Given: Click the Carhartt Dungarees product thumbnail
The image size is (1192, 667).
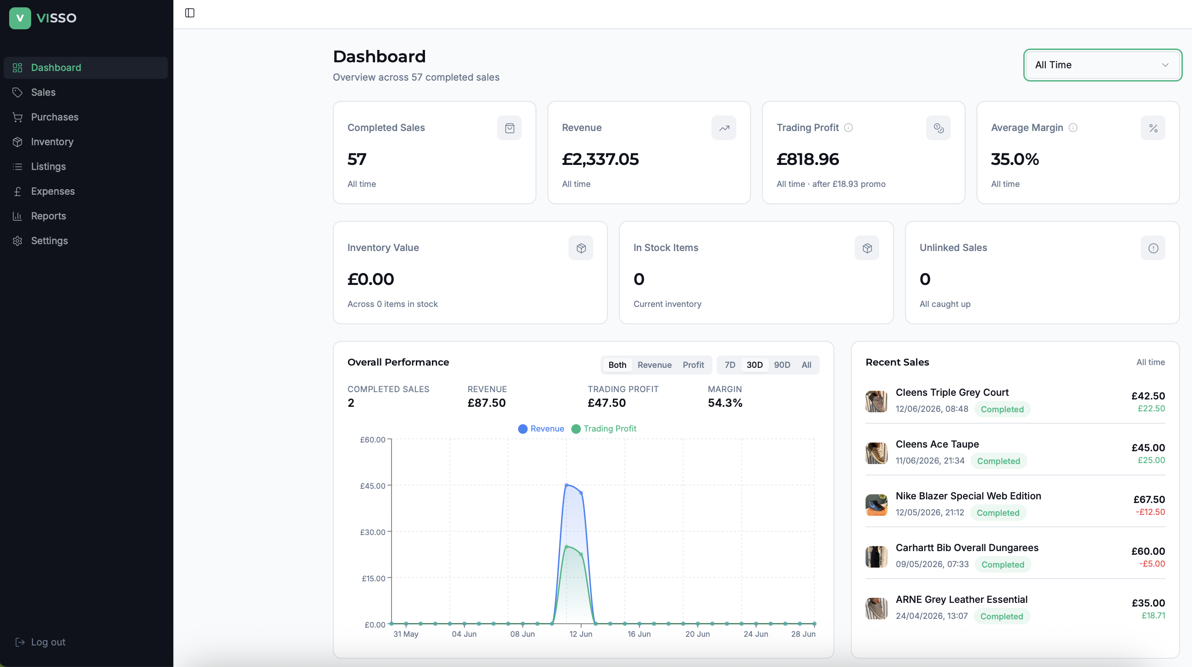Looking at the screenshot, I should [x=877, y=556].
